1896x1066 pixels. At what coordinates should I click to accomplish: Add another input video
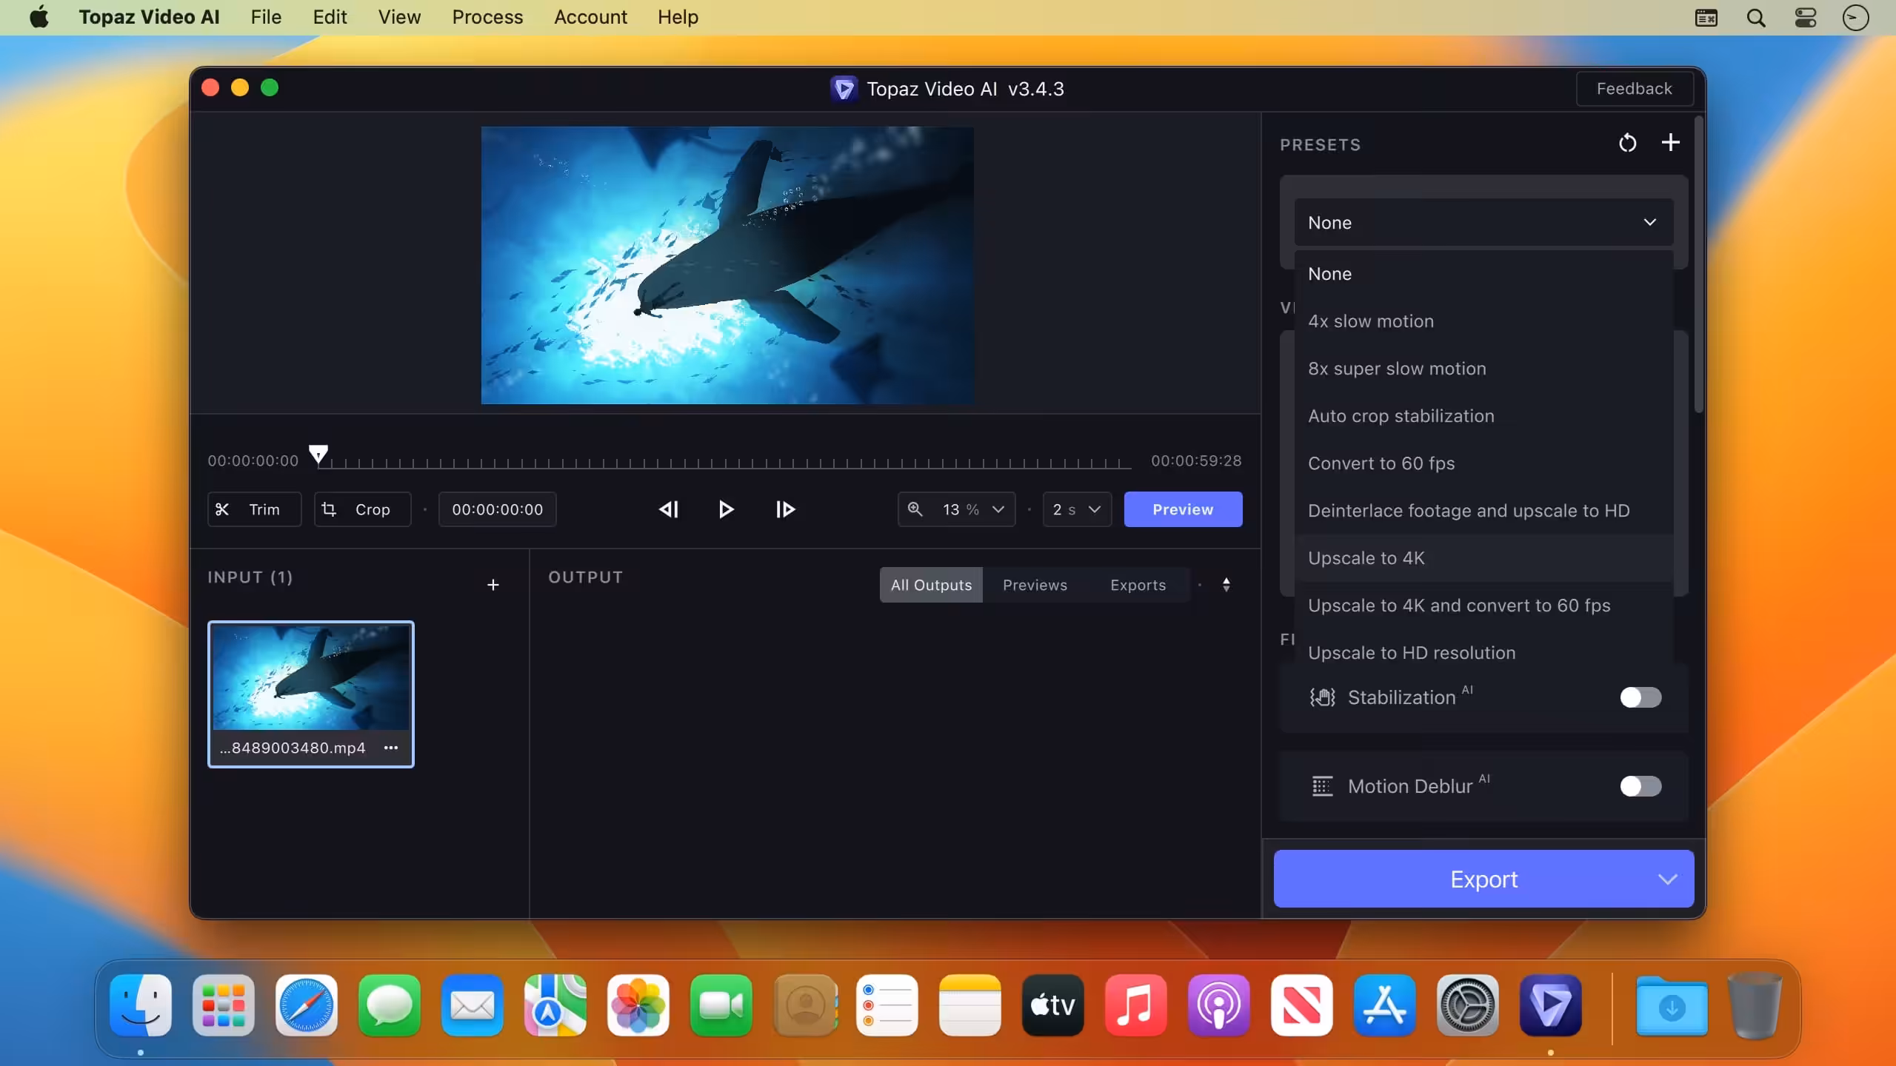(493, 585)
